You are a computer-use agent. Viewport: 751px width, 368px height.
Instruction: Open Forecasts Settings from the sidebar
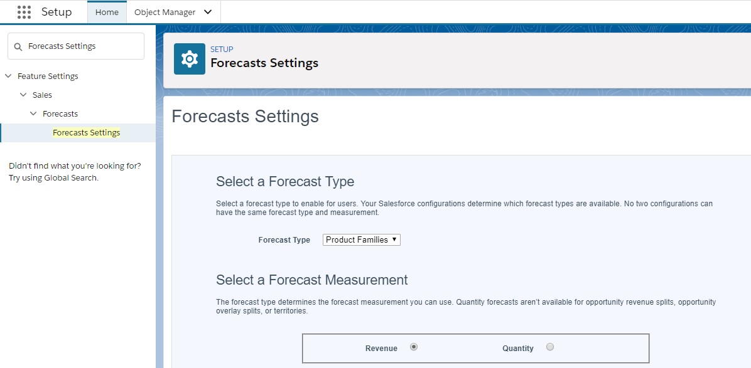(x=86, y=132)
